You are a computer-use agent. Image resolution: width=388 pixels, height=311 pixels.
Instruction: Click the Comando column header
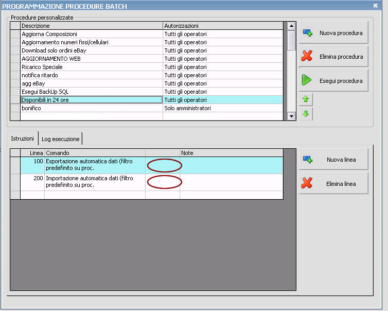pos(95,153)
